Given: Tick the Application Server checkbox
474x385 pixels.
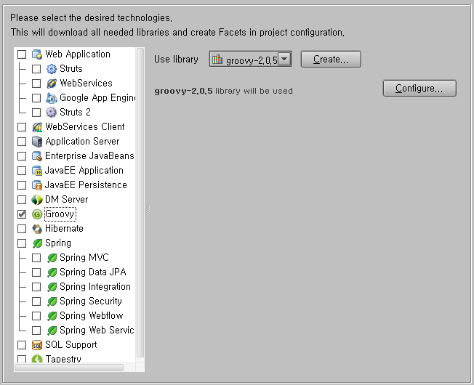Looking at the screenshot, I should coord(22,142).
